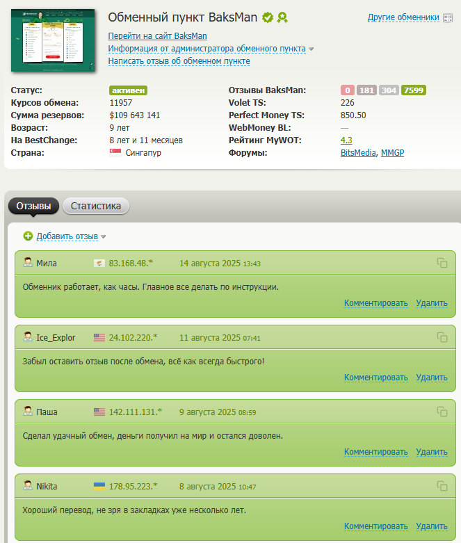Click the red 0 reviews badge
The width and height of the screenshot is (461, 543).
tap(348, 90)
